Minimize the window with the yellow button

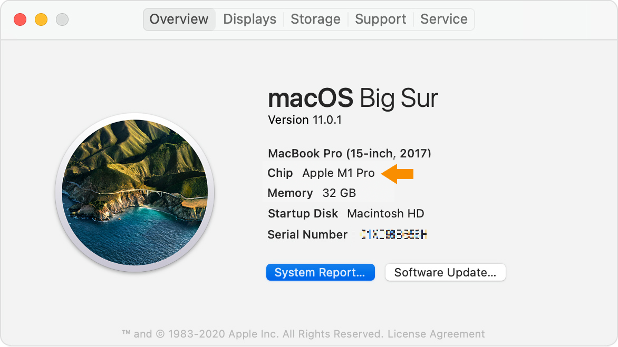[x=41, y=20]
